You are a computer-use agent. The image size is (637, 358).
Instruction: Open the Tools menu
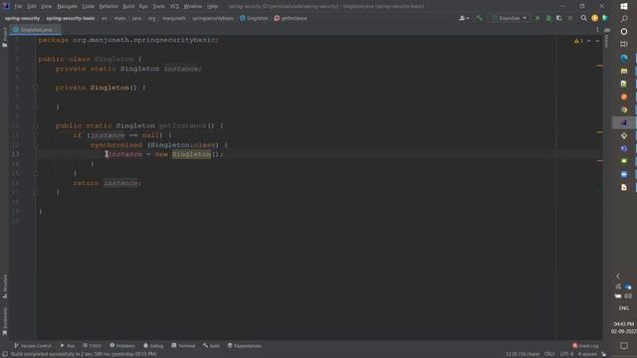click(x=159, y=7)
